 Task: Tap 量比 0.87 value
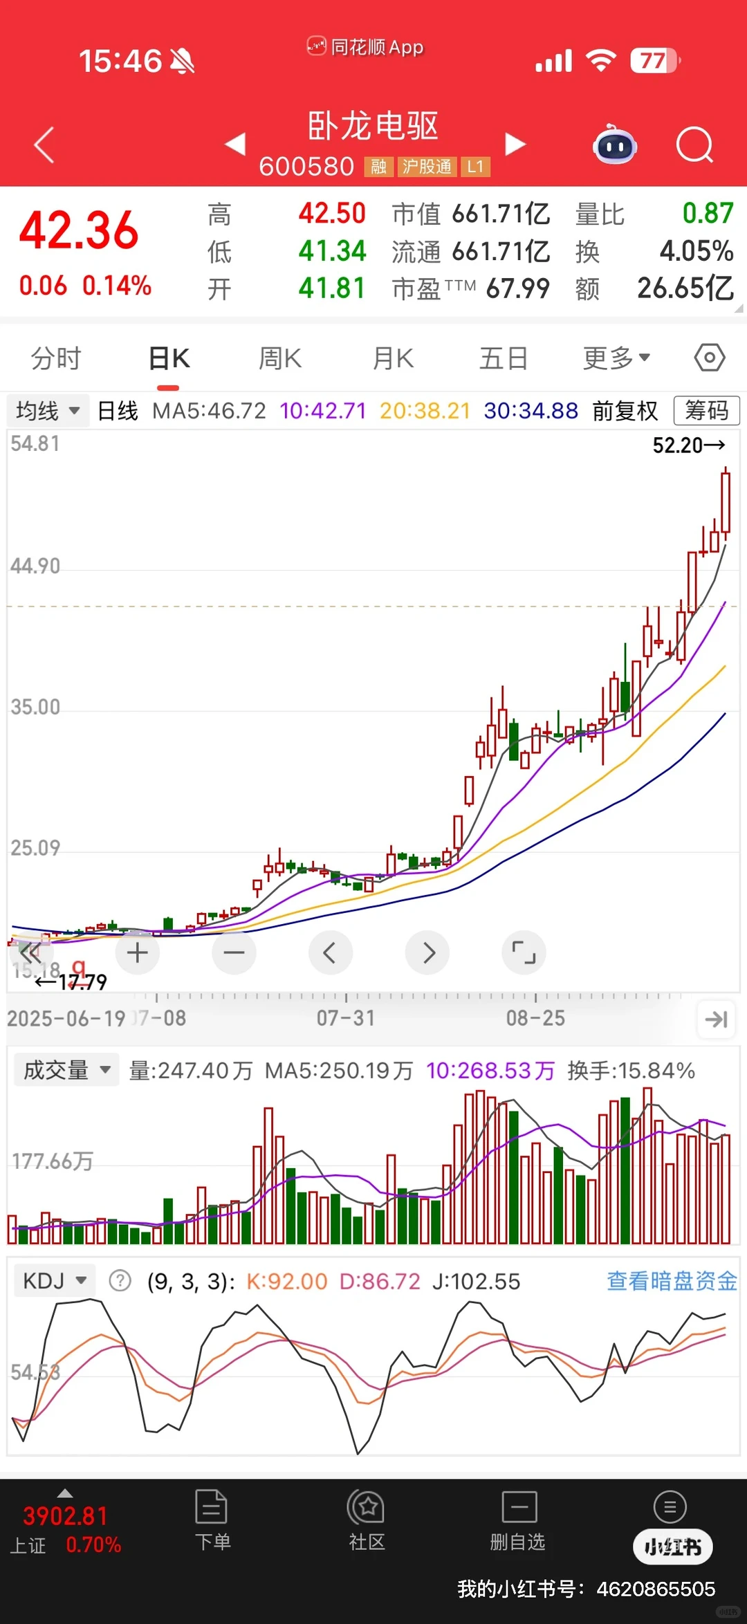tap(654, 214)
